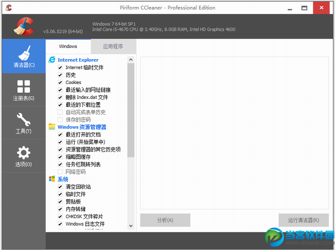This screenshot has height=250, width=335.
Task: Uncheck CHKDSK 文件碎片 checkbox
Action: click(x=60, y=216)
